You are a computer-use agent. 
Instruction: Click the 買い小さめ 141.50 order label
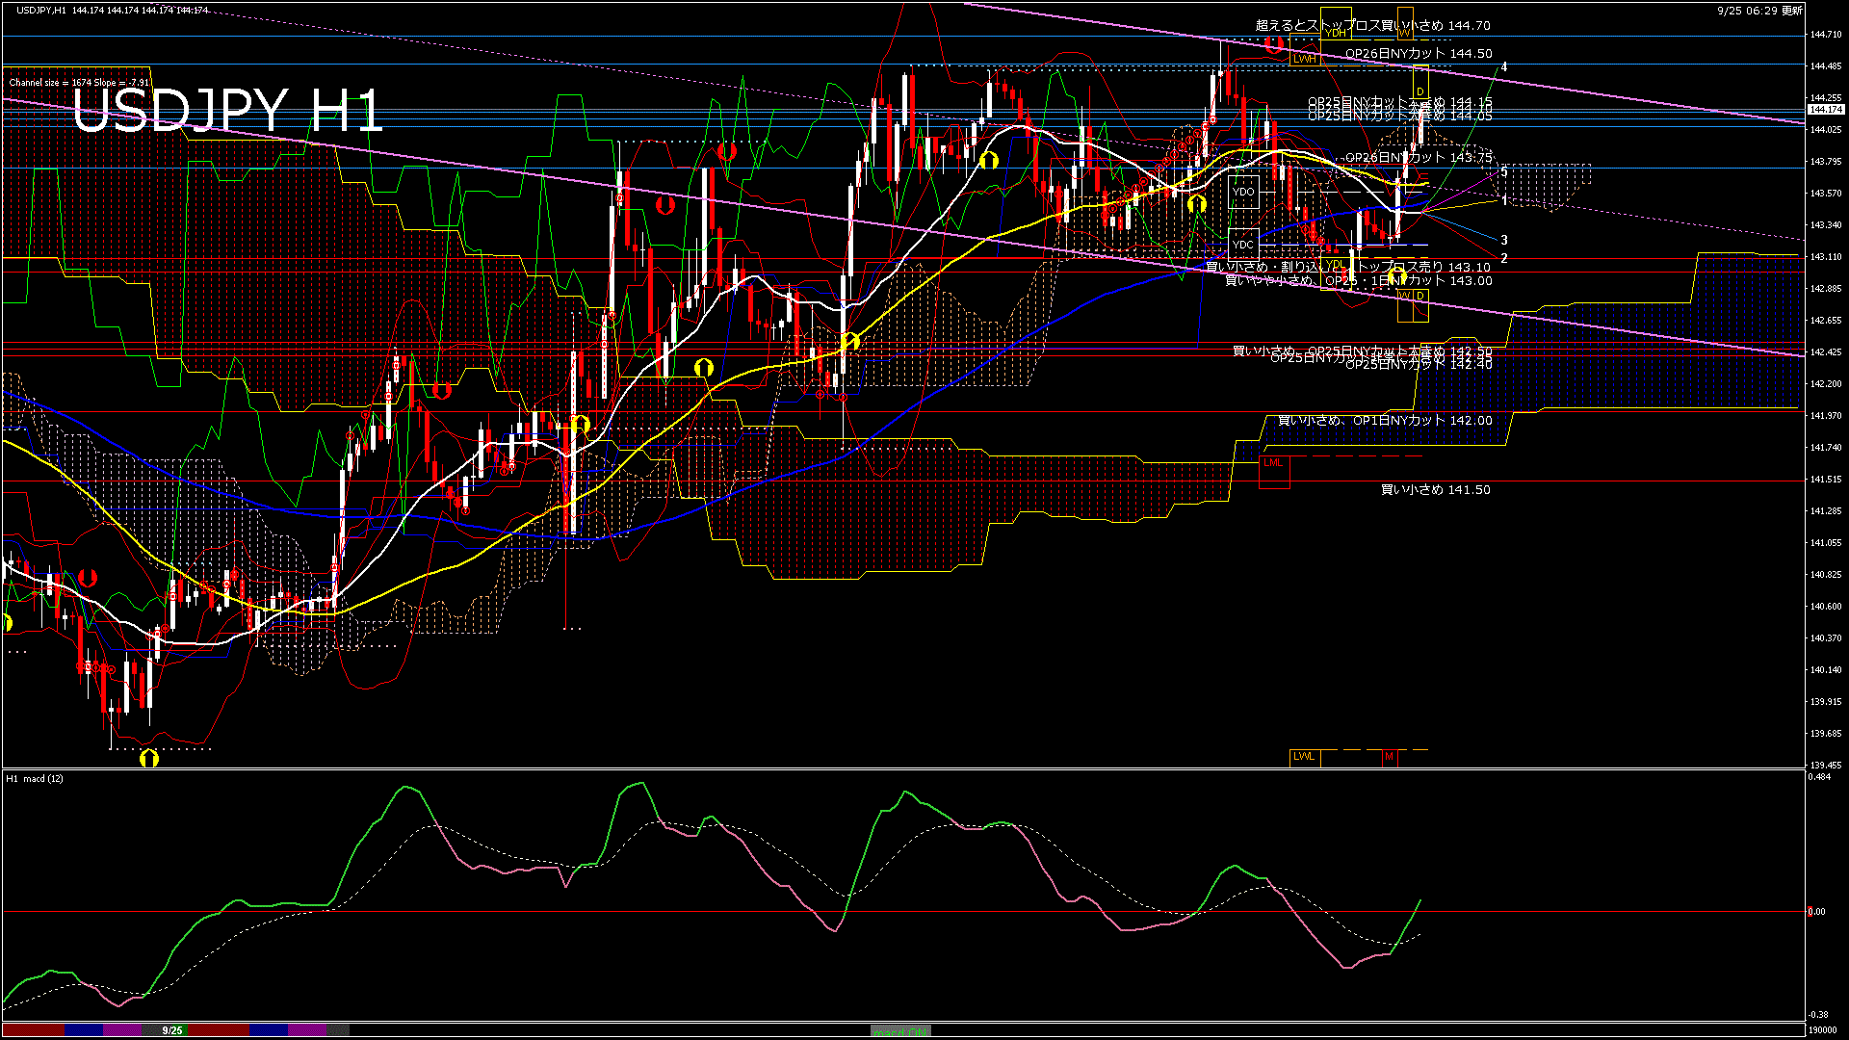point(1435,490)
